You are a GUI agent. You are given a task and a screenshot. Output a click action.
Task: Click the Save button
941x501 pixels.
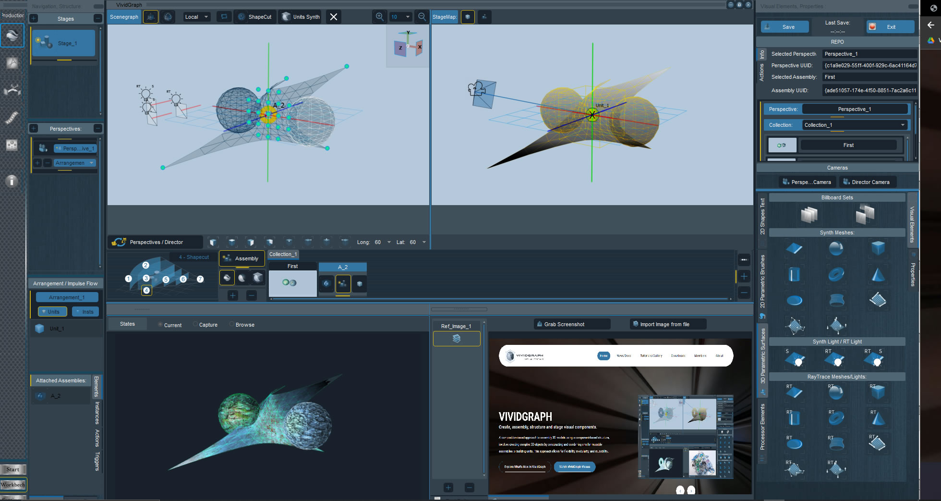(784, 27)
